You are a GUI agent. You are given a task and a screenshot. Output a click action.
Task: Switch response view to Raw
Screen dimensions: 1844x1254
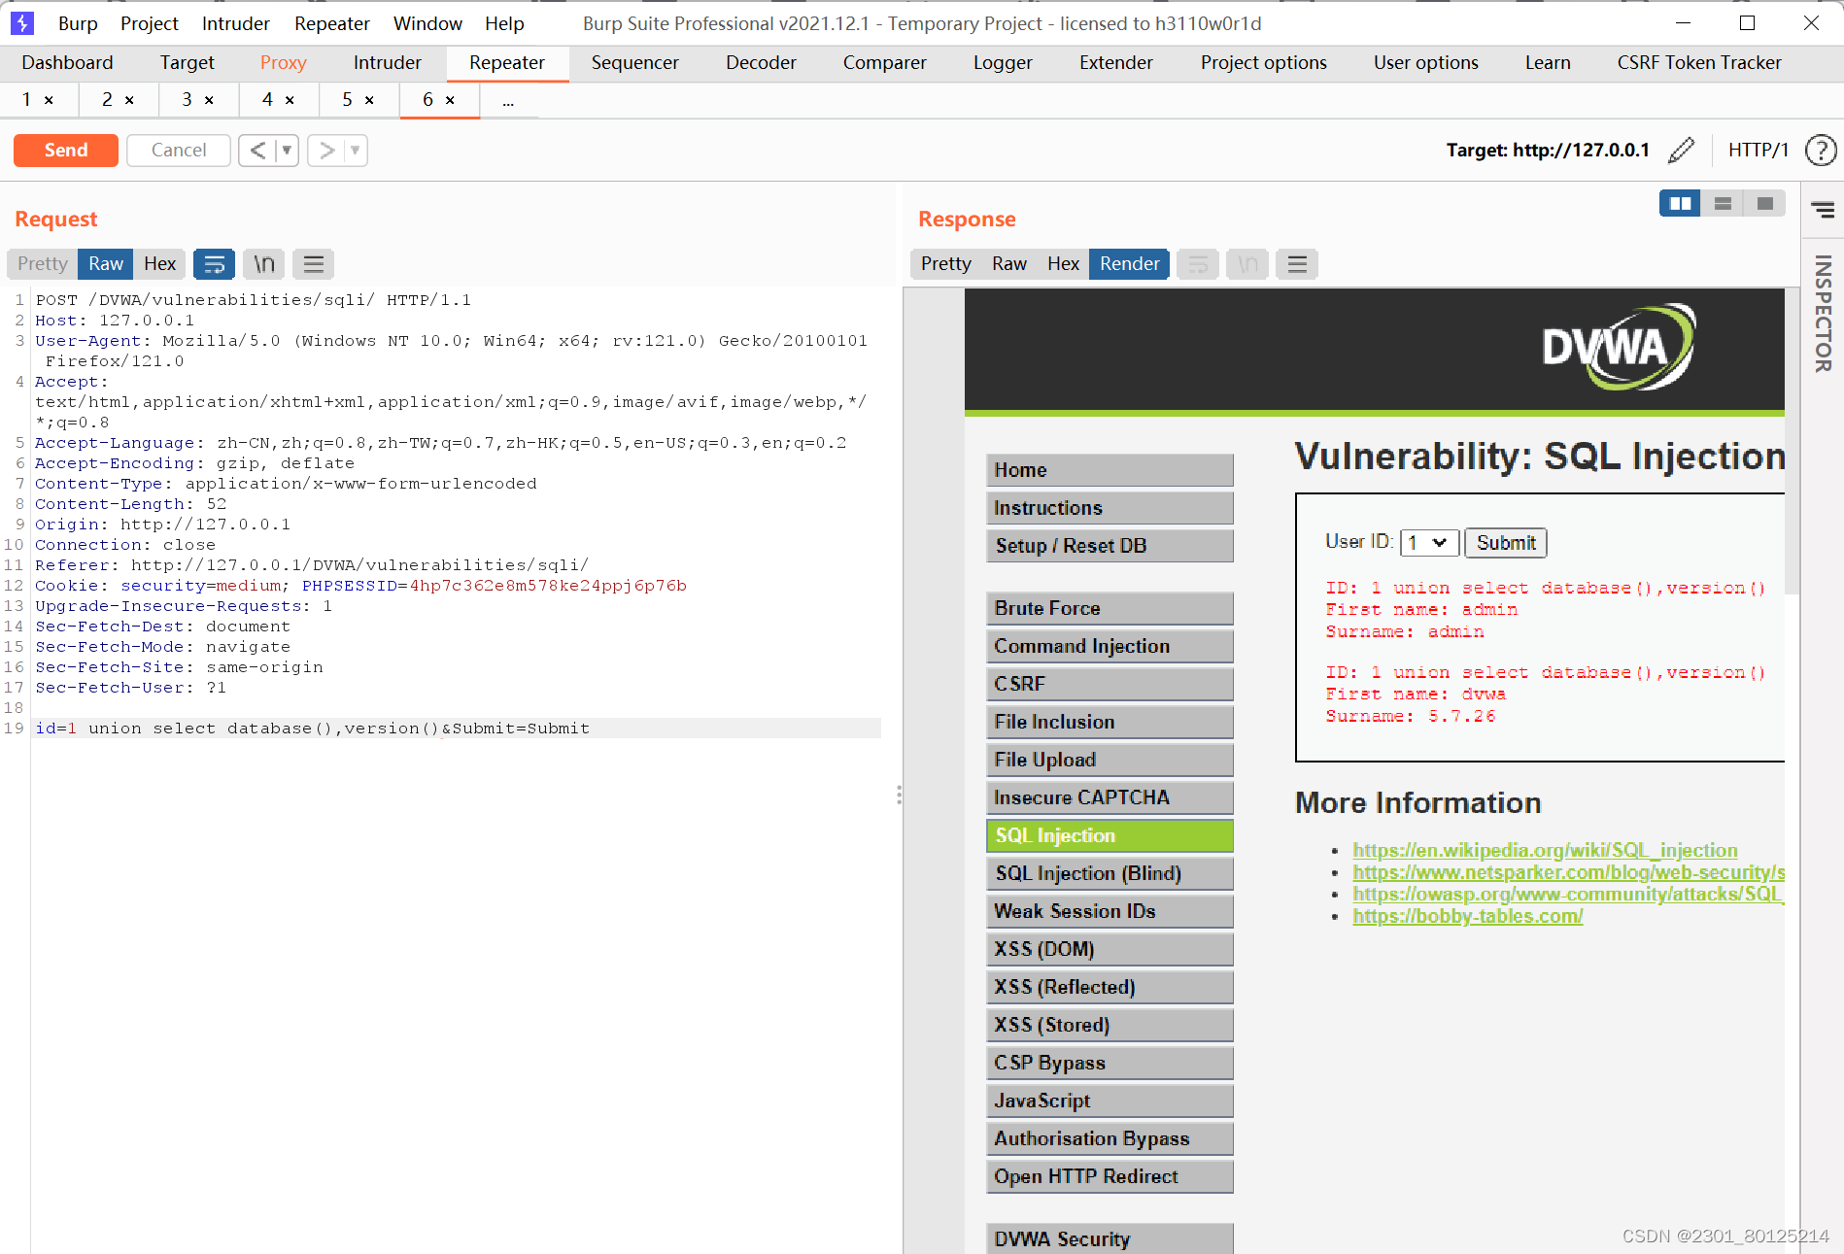coord(1009,264)
